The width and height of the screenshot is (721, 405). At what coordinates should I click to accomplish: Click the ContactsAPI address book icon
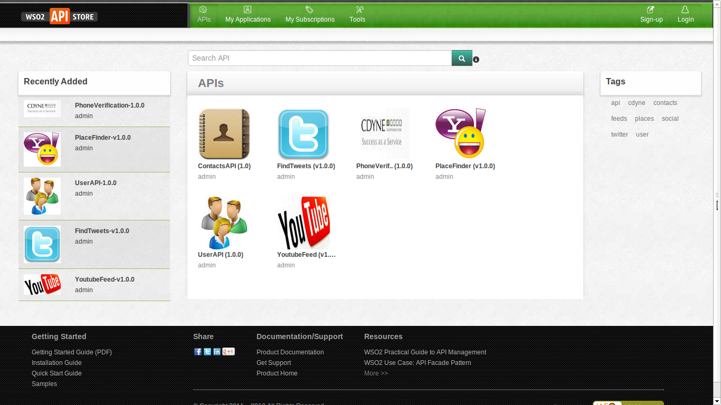click(224, 134)
